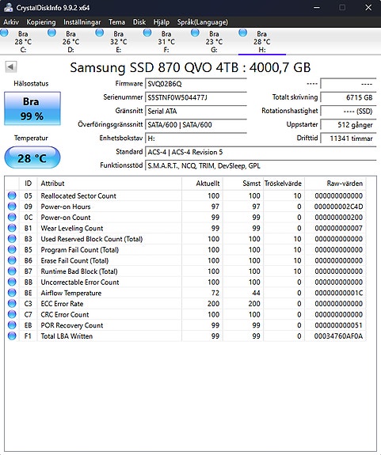Click the Tröskelvärde column header
Viewport: 381px width, 455px height.
pos(284,184)
